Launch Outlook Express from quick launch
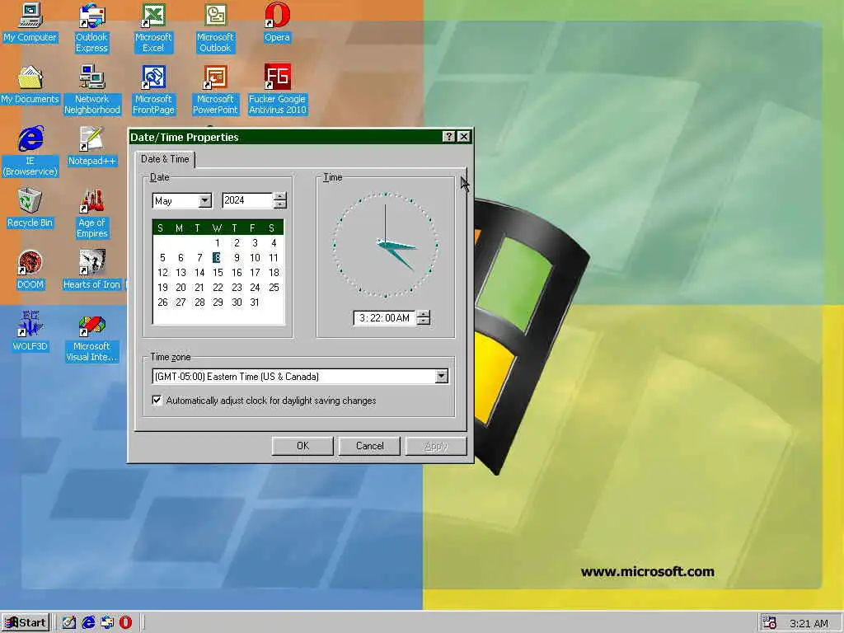This screenshot has width=844, height=633. tap(107, 623)
